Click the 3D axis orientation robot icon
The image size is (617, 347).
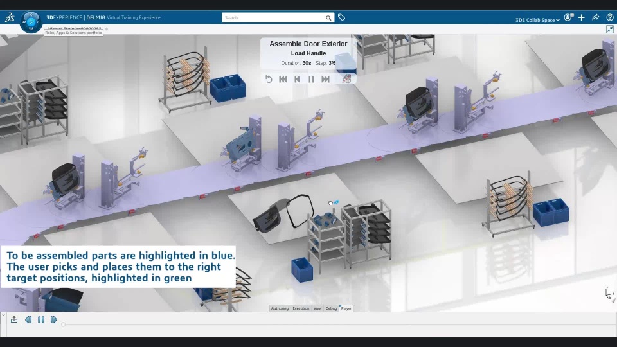(x=609, y=293)
